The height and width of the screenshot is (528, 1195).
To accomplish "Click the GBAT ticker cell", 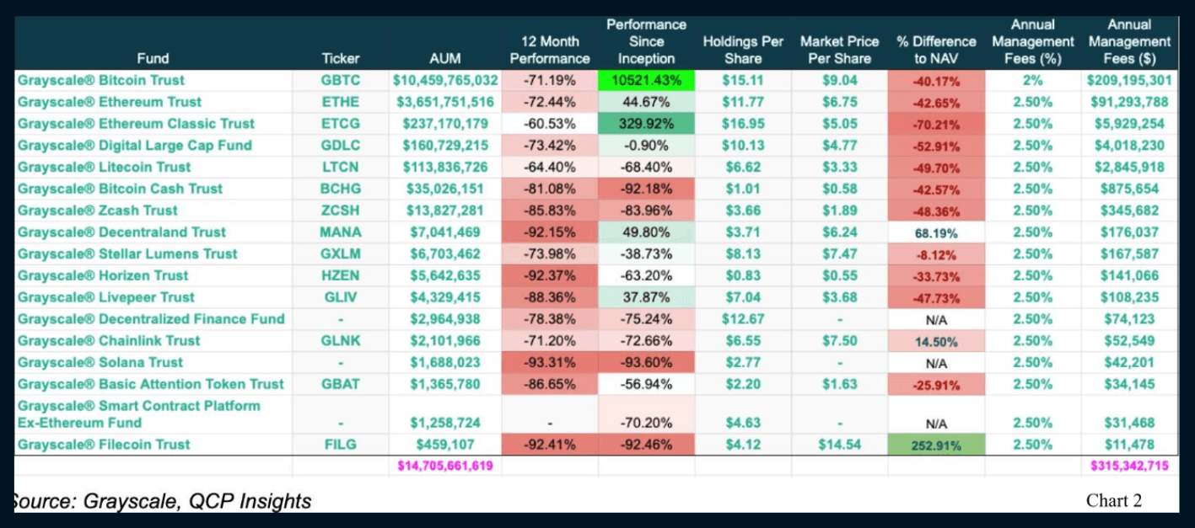I will [340, 384].
